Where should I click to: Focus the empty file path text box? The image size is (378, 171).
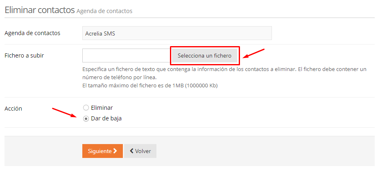pyautogui.click(x=126, y=56)
